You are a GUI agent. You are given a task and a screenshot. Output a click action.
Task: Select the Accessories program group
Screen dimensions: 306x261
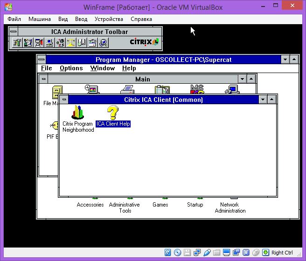click(90, 205)
